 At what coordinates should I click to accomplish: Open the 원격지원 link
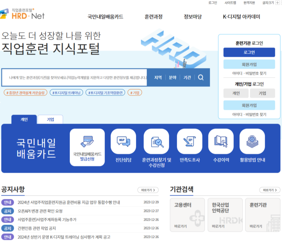point(249,3)
